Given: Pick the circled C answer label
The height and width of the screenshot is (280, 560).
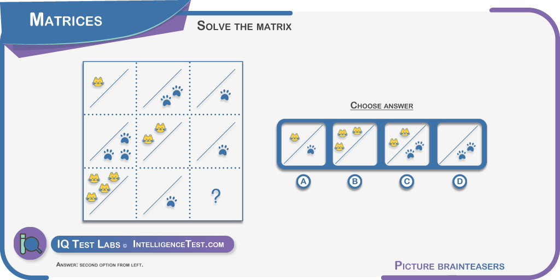Looking at the screenshot, I should pyautogui.click(x=406, y=182).
